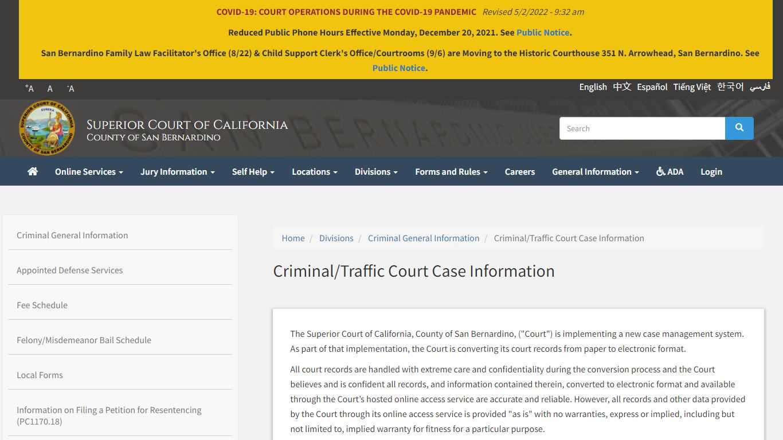Viewport: 783px width, 440px height.
Task: Select the Felony/Misdemeanor Bail Schedule entry
Action: [84, 340]
